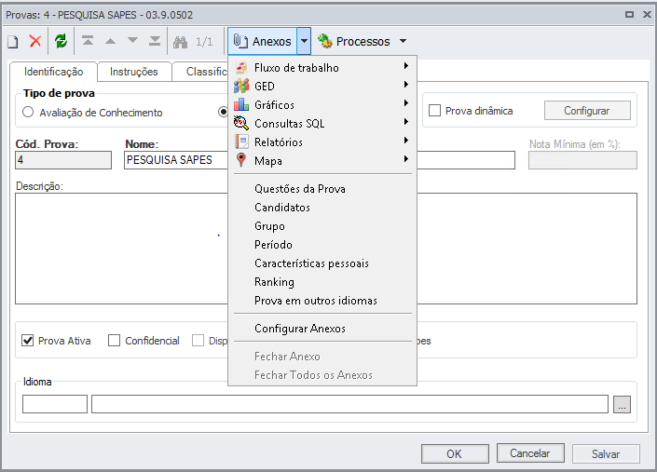
Task: Switch to the Instruções tab
Action: coord(133,72)
